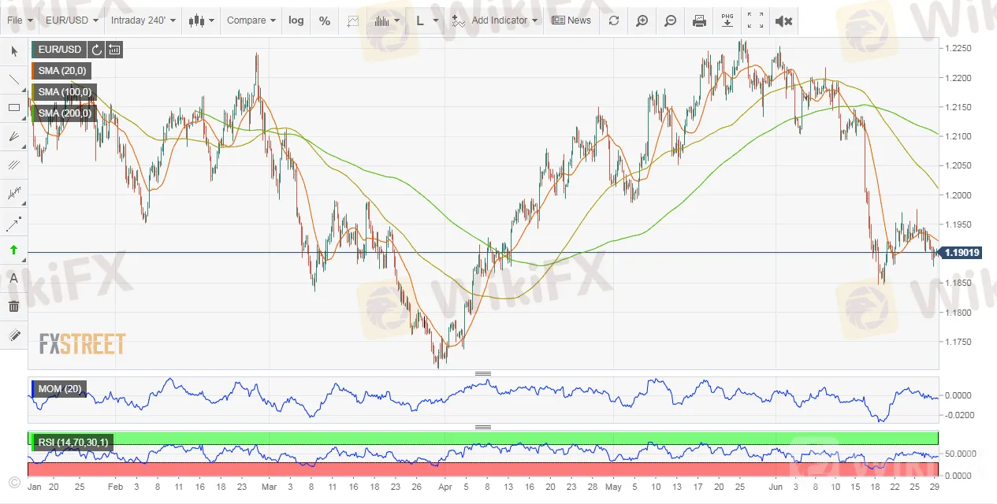Screen dimensions: 997x504
Task: Click the EUR/USD measure icon in legend
Action: coord(115,50)
